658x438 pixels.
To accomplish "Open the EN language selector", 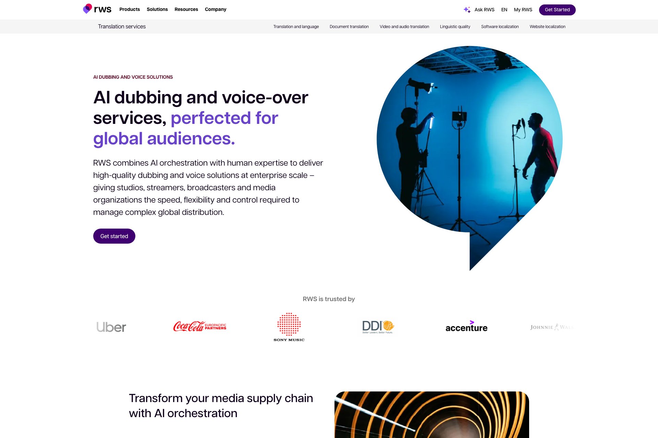I will pyautogui.click(x=504, y=10).
